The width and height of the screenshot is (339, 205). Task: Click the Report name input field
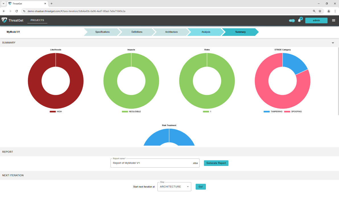pos(151,163)
